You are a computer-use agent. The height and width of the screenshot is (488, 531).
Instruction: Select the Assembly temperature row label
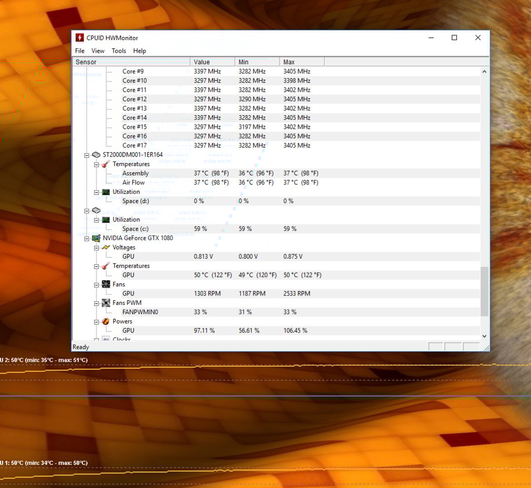click(135, 173)
